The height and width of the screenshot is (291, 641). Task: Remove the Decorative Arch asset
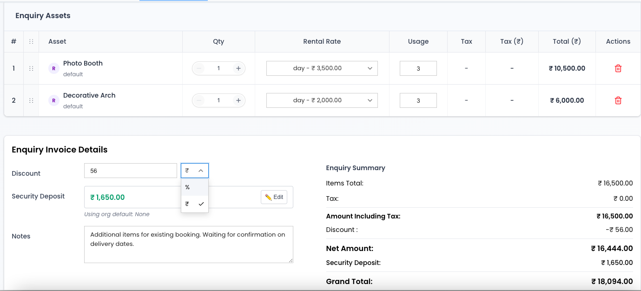point(618,100)
